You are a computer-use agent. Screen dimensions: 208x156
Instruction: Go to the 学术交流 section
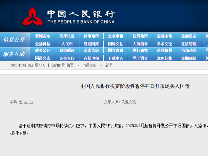[x=164, y=44]
